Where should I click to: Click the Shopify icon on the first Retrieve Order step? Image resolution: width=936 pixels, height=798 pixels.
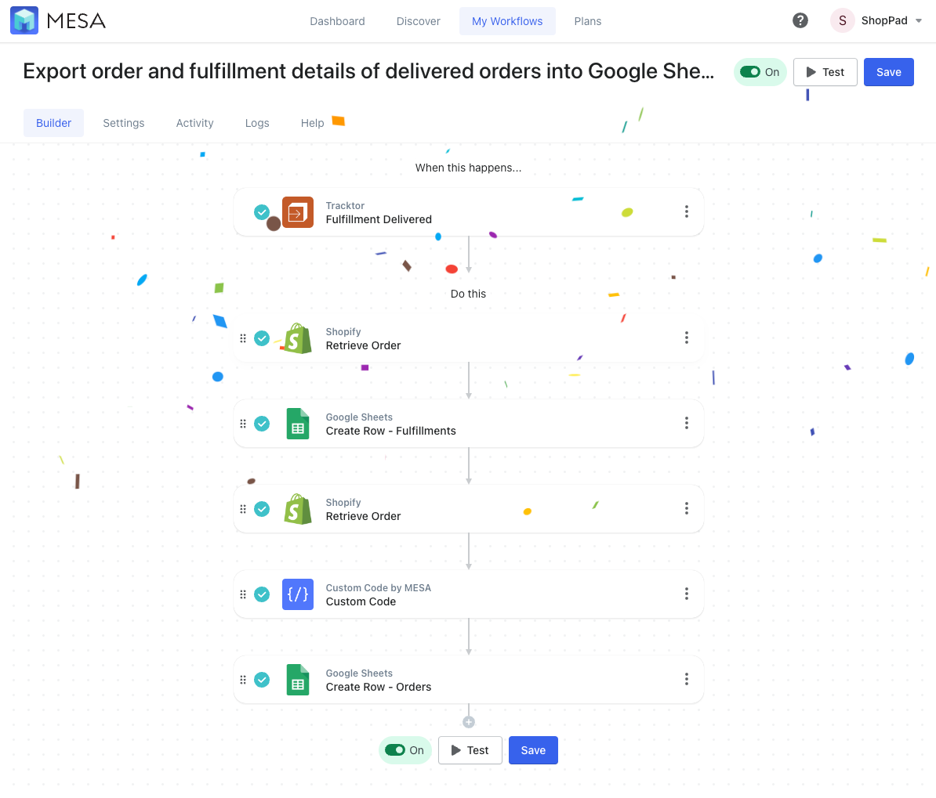click(x=297, y=338)
